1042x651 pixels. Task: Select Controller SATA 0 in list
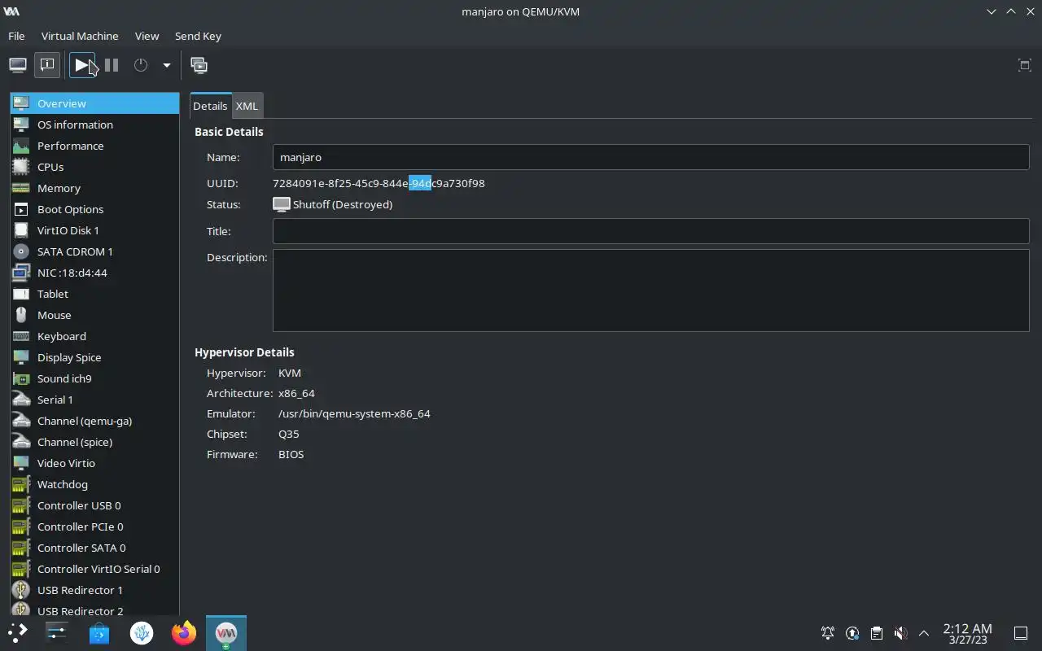pos(94,548)
